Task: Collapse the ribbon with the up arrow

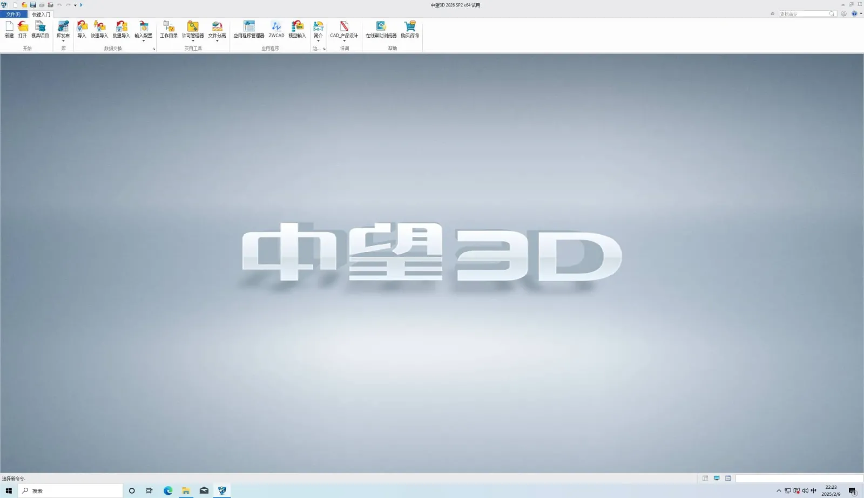Action: click(x=772, y=13)
